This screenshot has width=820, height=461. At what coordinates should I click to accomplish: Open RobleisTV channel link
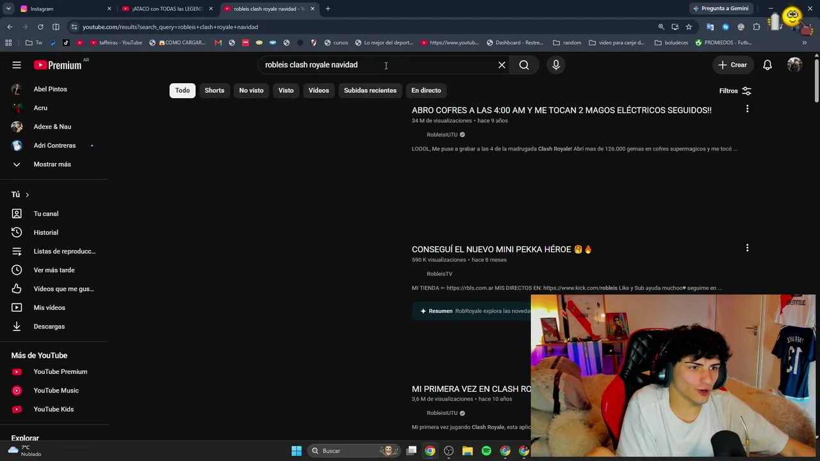[x=439, y=274]
